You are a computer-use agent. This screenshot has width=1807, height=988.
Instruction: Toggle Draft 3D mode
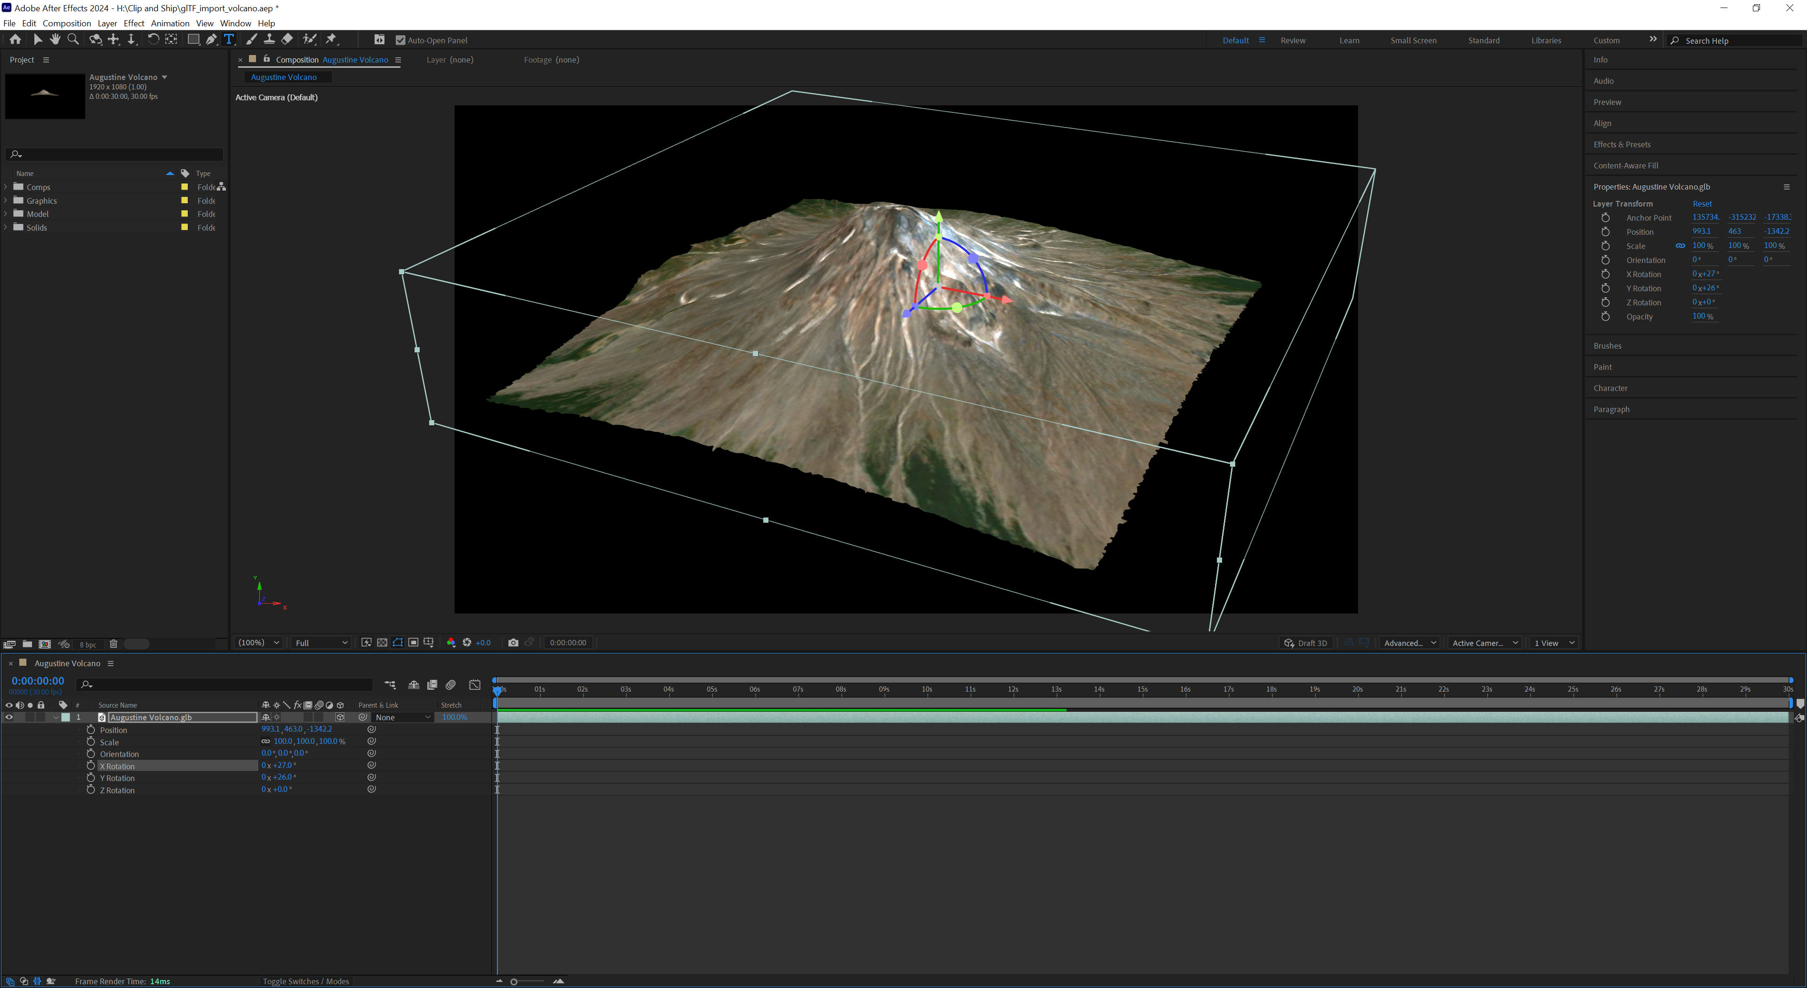[x=1305, y=642]
